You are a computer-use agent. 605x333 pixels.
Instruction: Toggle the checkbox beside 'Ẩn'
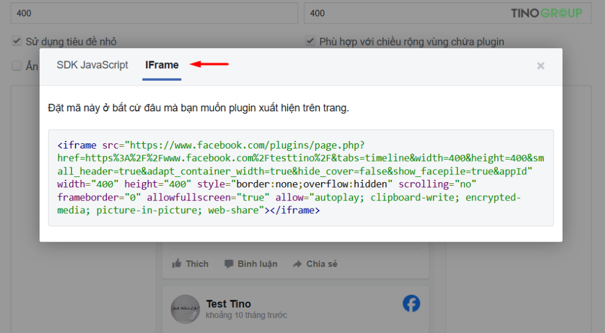[x=17, y=65]
